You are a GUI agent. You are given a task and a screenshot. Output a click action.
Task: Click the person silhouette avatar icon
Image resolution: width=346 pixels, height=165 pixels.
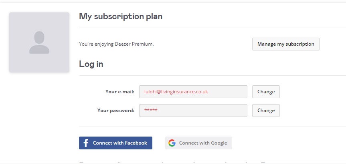[x=39, y=42]
